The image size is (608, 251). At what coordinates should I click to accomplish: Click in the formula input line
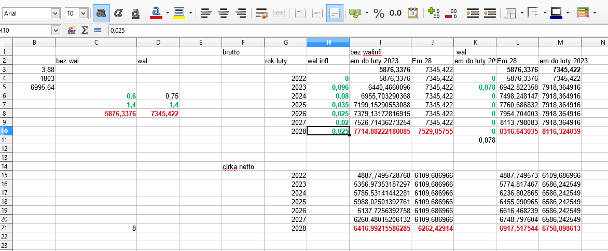coord(353,31)
